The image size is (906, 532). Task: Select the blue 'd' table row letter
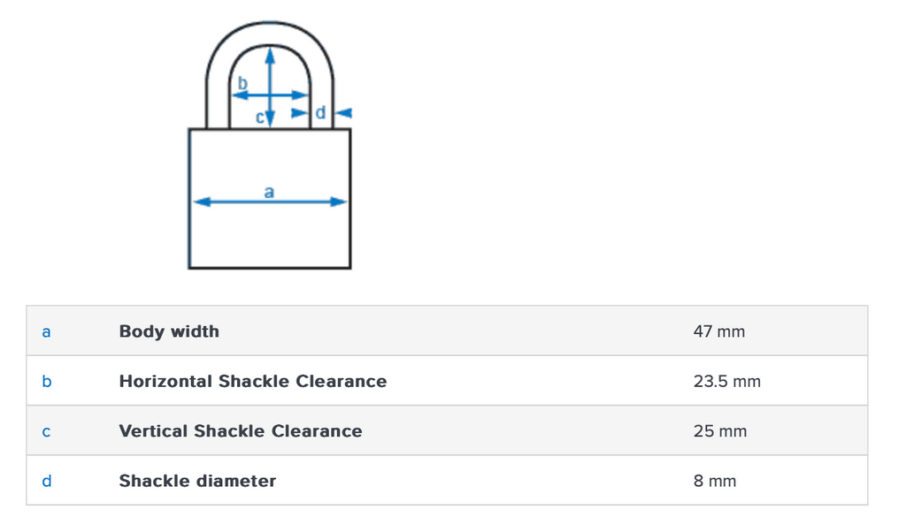(47, 482)
